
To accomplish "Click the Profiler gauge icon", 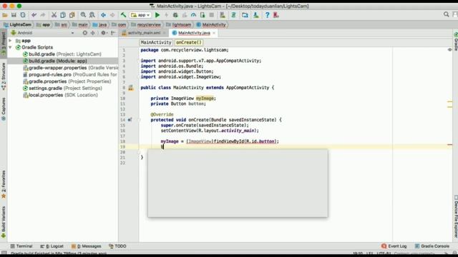I will [x=193, y=15].
